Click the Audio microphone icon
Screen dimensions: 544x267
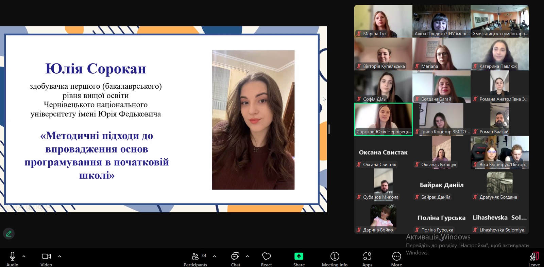tap(13, 256)
